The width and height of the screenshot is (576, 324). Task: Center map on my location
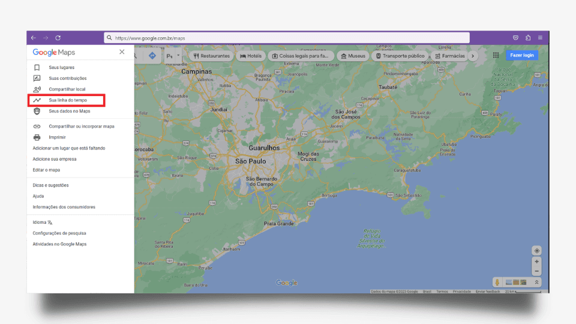tap(536, 251)
